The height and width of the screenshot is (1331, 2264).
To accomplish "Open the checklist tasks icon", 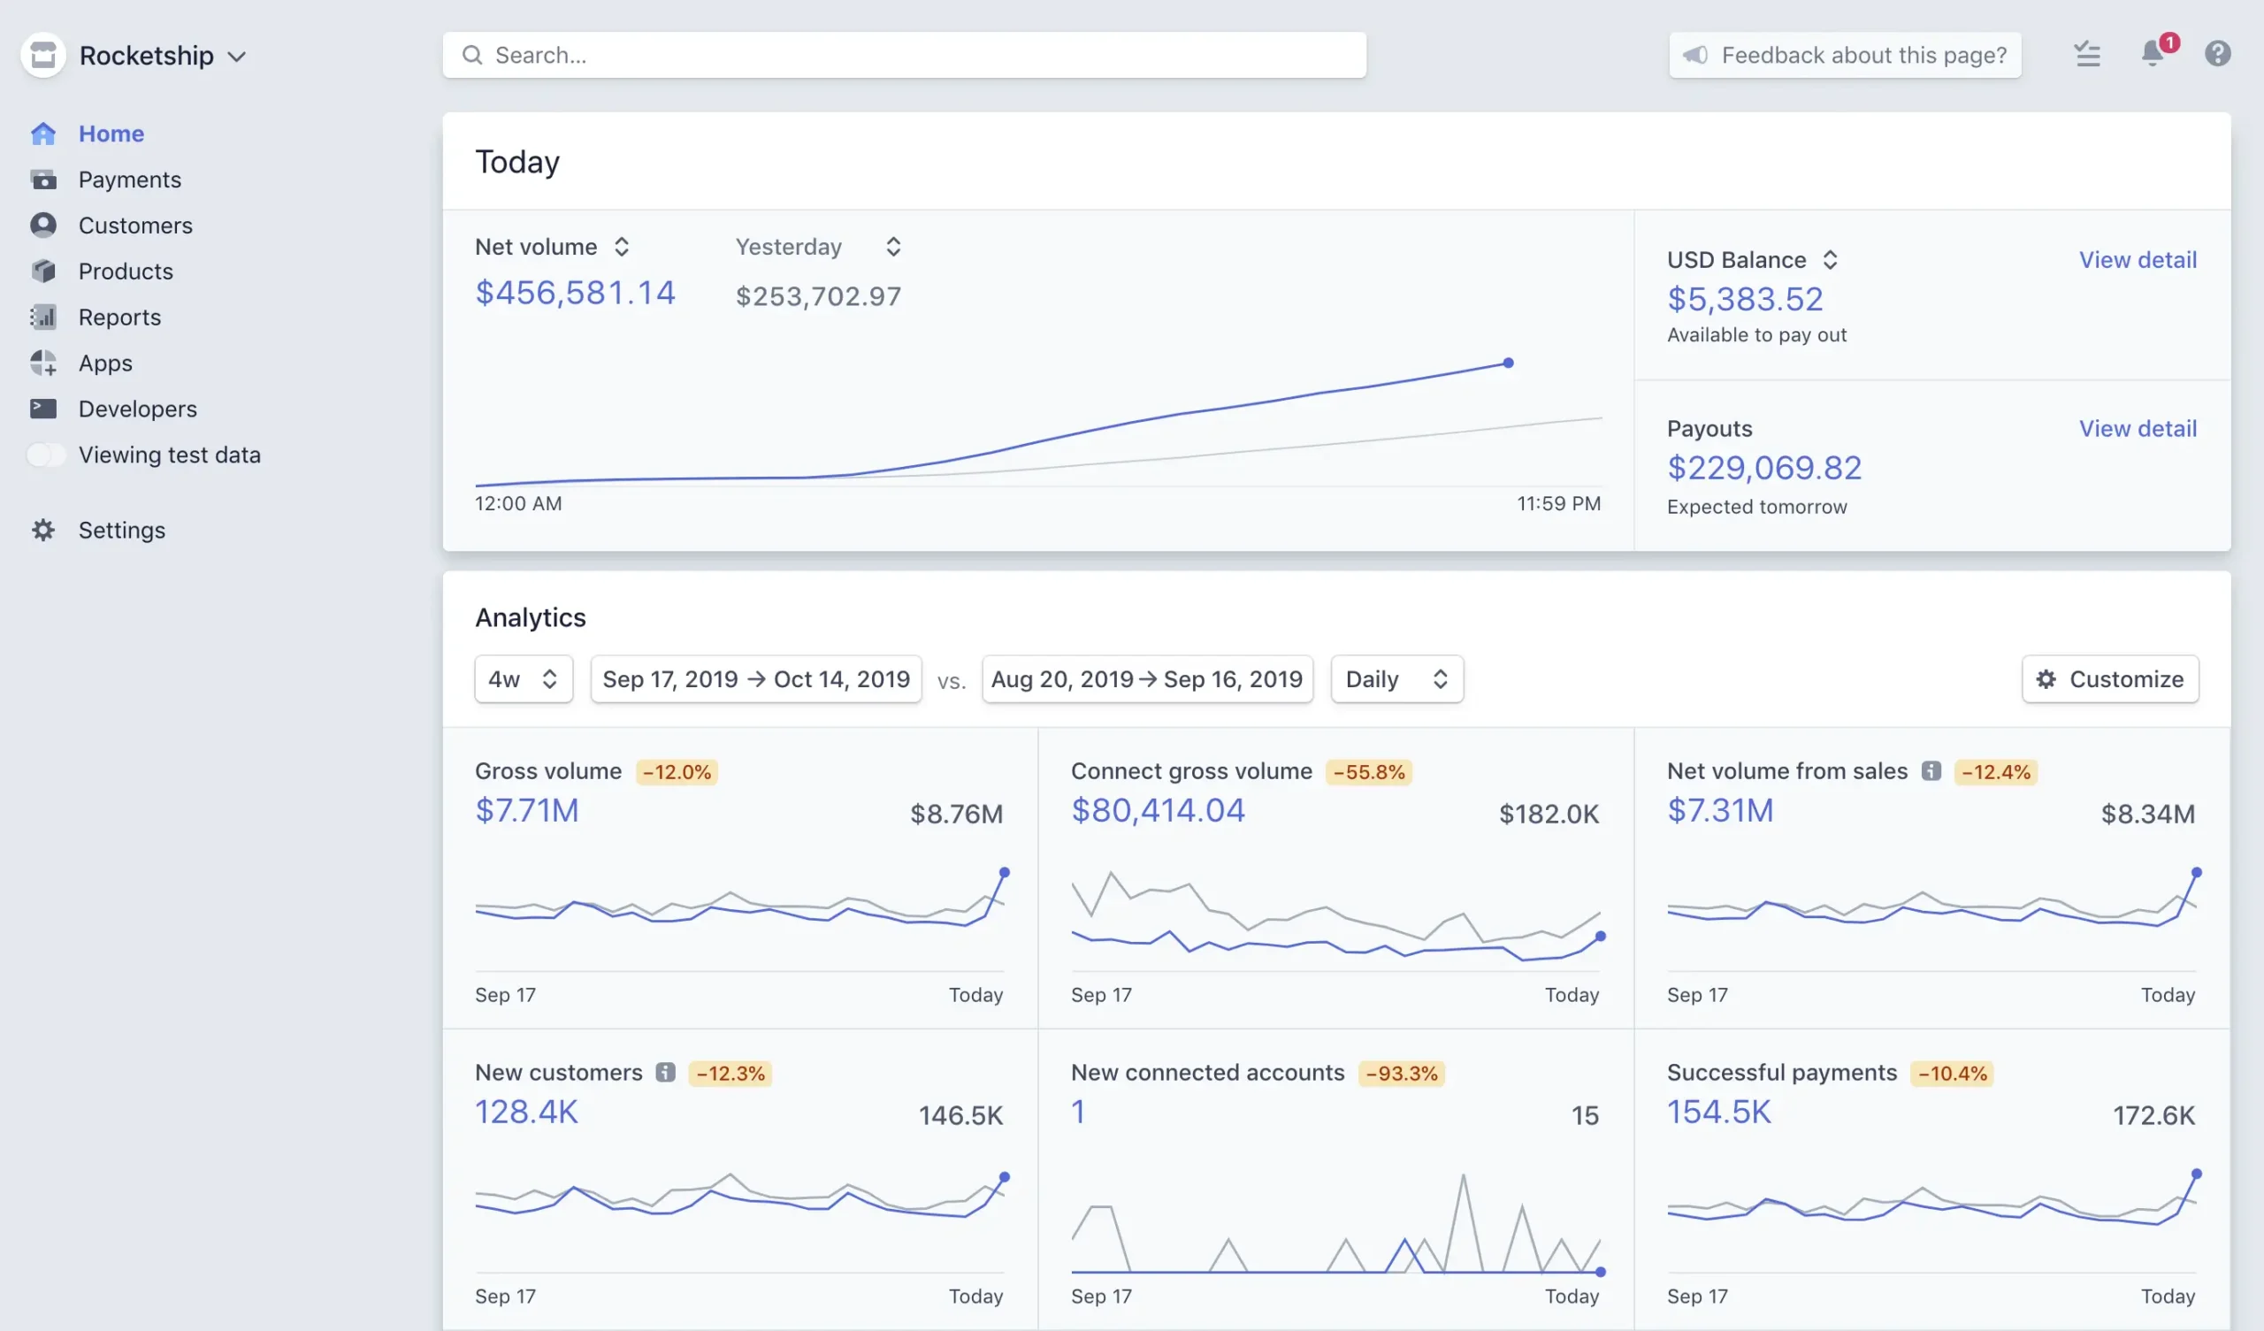I will (x=2087, y=55).
